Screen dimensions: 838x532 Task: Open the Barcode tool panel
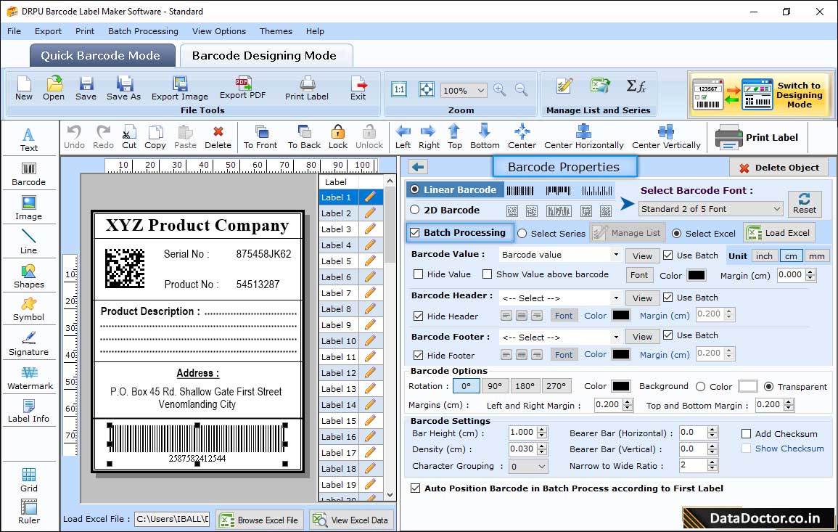click(29, 173)
